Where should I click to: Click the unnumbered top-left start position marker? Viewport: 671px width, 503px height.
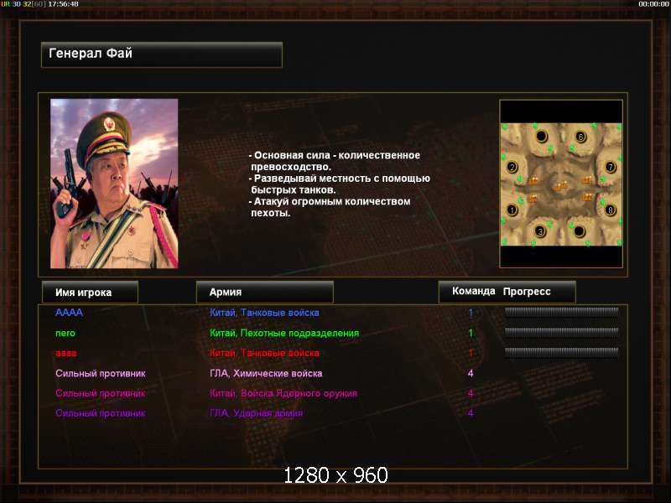[542, 137]
